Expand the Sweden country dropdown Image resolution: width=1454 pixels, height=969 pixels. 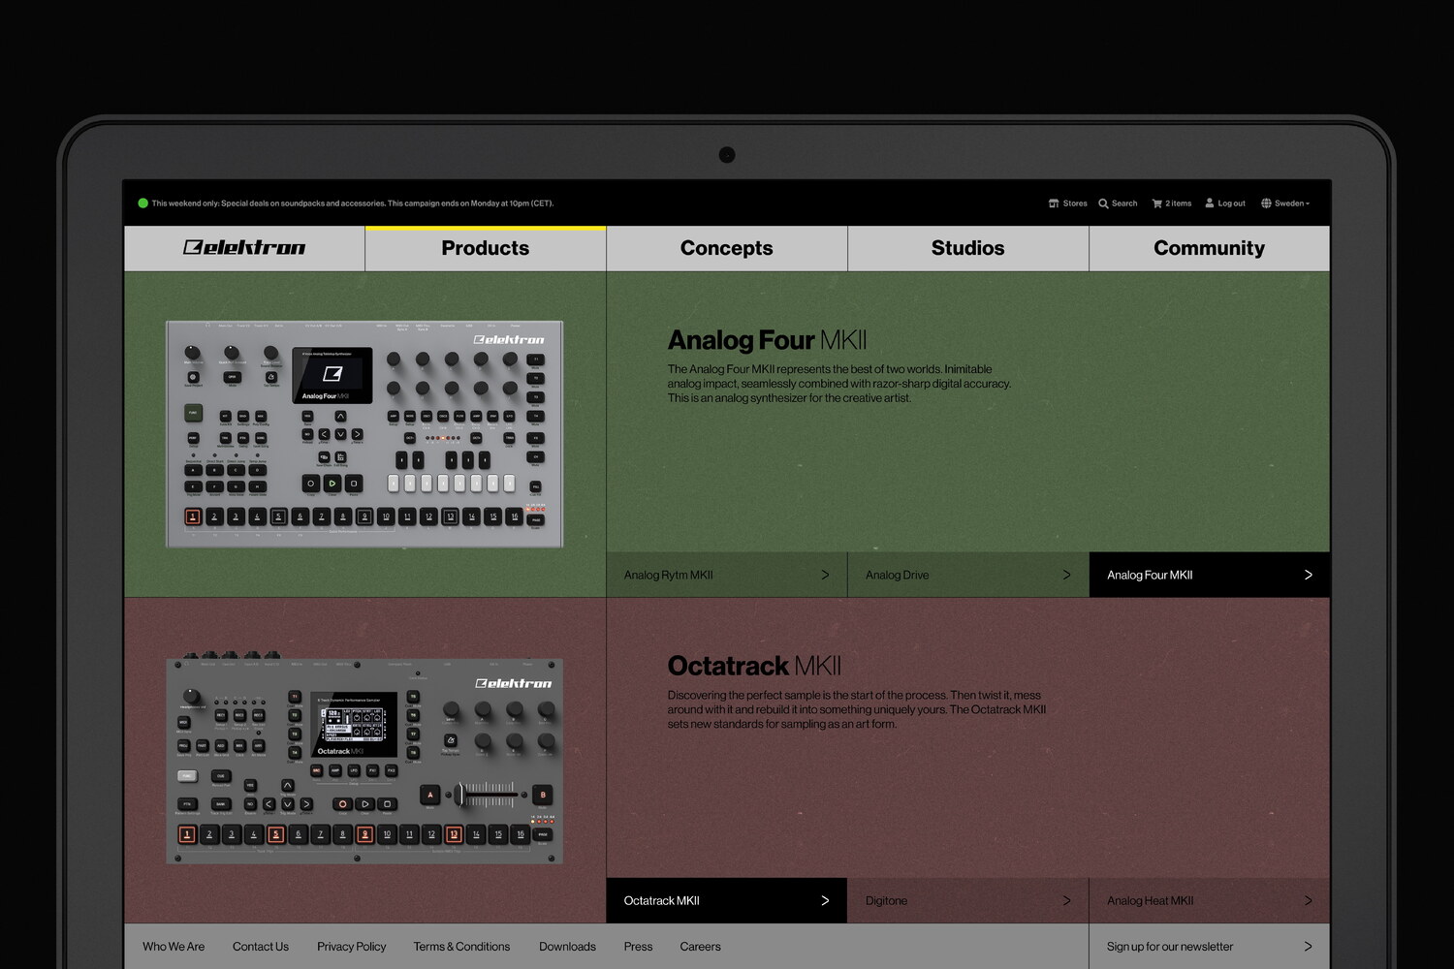1292,203
